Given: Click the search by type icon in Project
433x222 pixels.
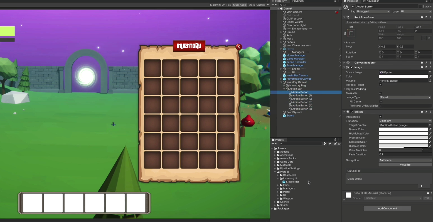Looking at the screenshot, I should click(x=324, y=143).
